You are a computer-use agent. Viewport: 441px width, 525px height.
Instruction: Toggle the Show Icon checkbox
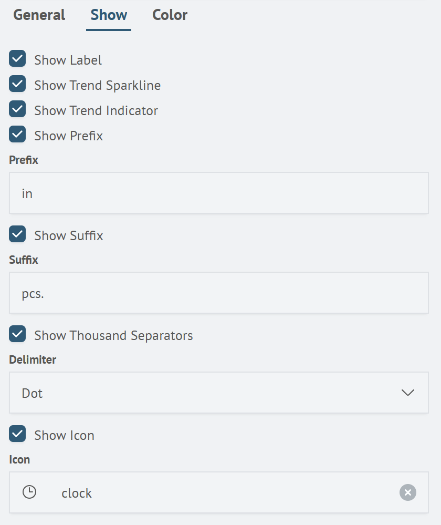[x=17, y=434]
